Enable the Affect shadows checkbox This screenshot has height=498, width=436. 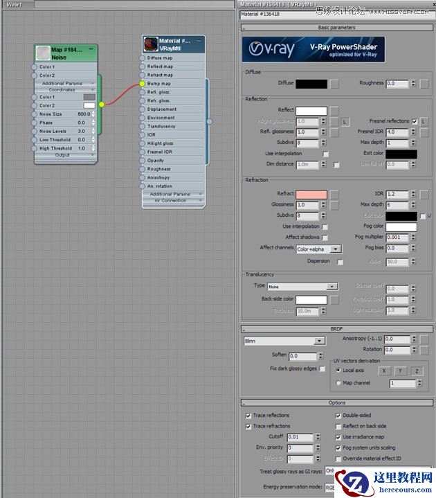[x=325, y=238]
